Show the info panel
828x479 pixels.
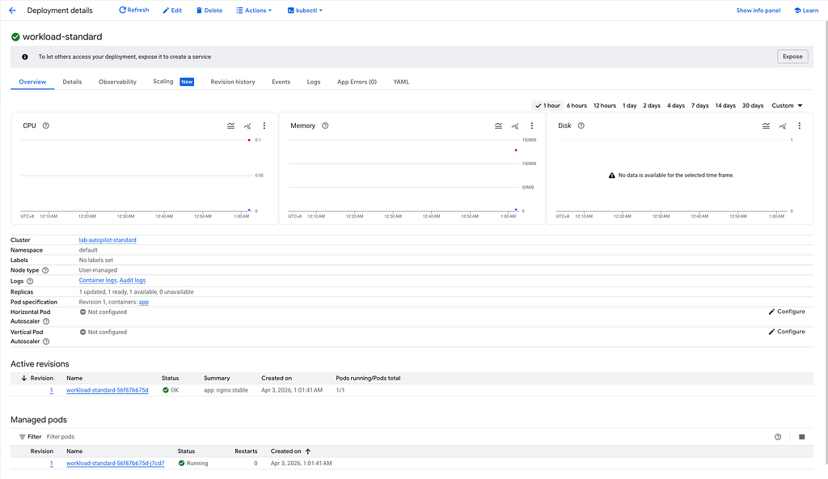point(758,11)
